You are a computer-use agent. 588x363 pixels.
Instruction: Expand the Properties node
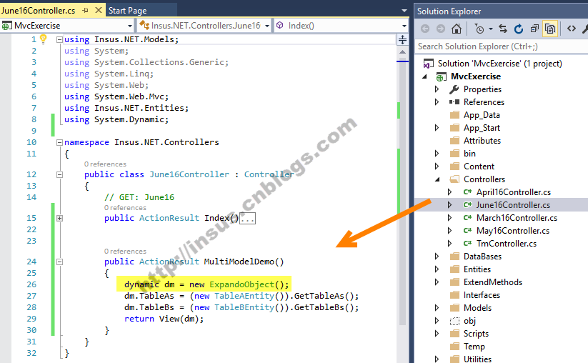point(437,89)
